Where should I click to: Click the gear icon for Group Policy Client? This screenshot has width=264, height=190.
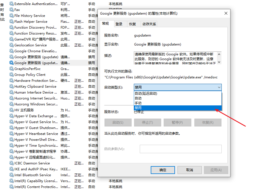[x=12, y=74]
